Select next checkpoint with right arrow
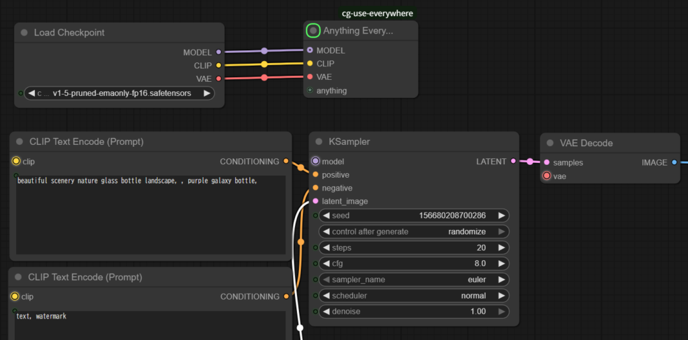 point(207,93)
